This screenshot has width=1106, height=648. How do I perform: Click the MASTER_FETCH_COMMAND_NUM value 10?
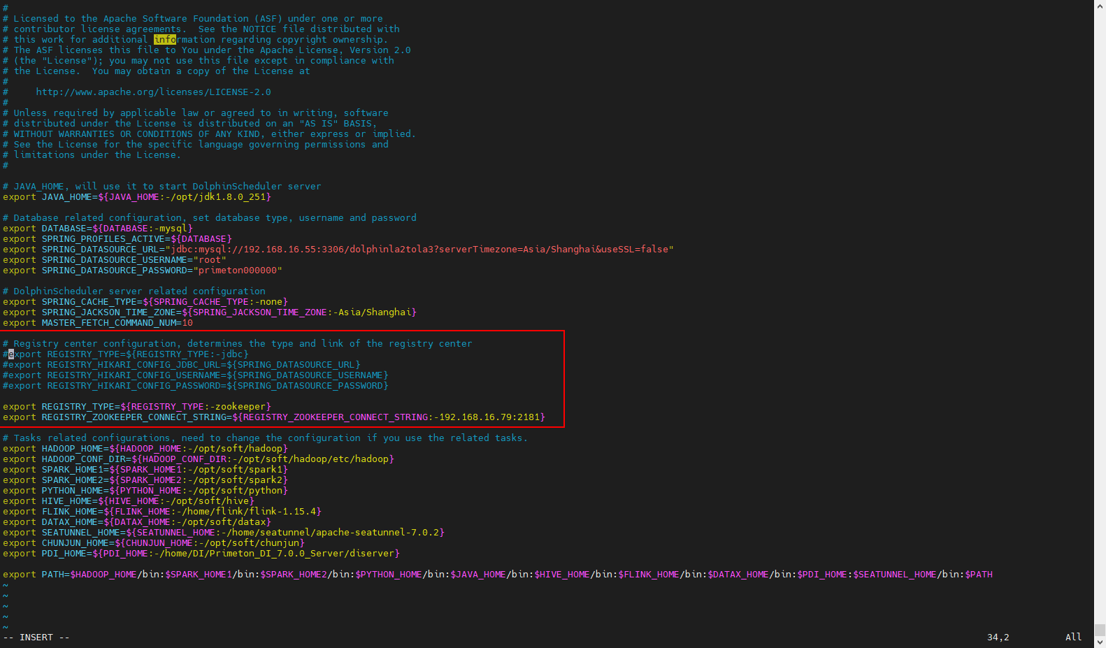pos(187,323)
